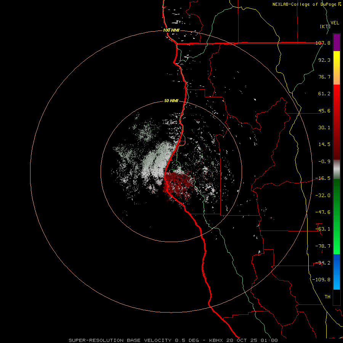
Task: Select the -109.8 legend value
Action: point(321,280)
